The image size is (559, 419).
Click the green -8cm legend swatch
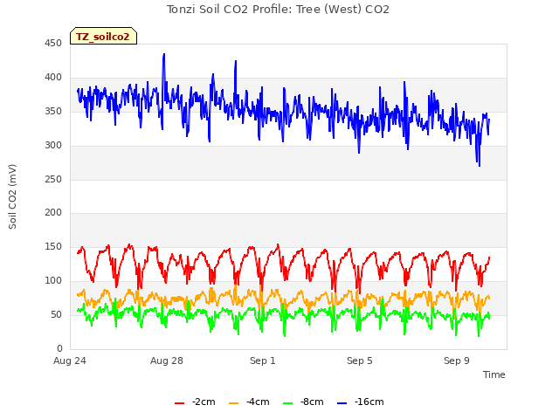tap(287, 403)
